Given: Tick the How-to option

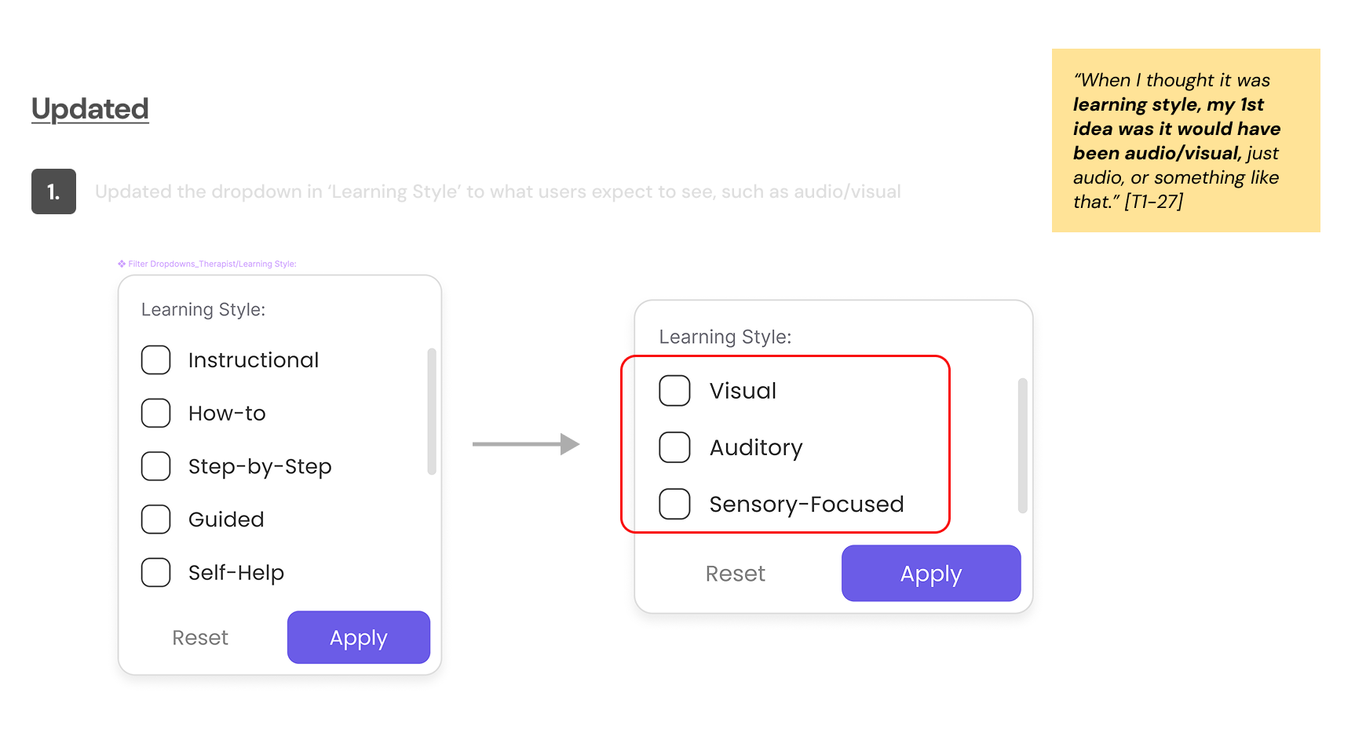Looking at the screenshot, I should [155, 413].
